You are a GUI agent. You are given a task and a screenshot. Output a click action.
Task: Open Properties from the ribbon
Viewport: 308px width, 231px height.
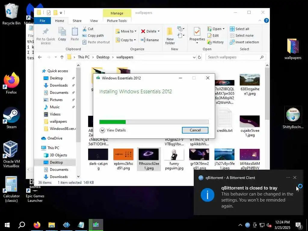pyautogui.click(x=197, y=35)
